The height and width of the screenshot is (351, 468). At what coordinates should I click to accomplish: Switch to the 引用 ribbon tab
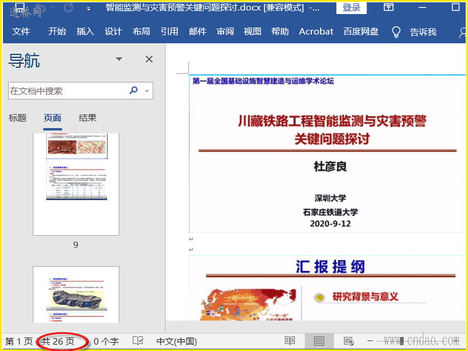coord(169,32)
